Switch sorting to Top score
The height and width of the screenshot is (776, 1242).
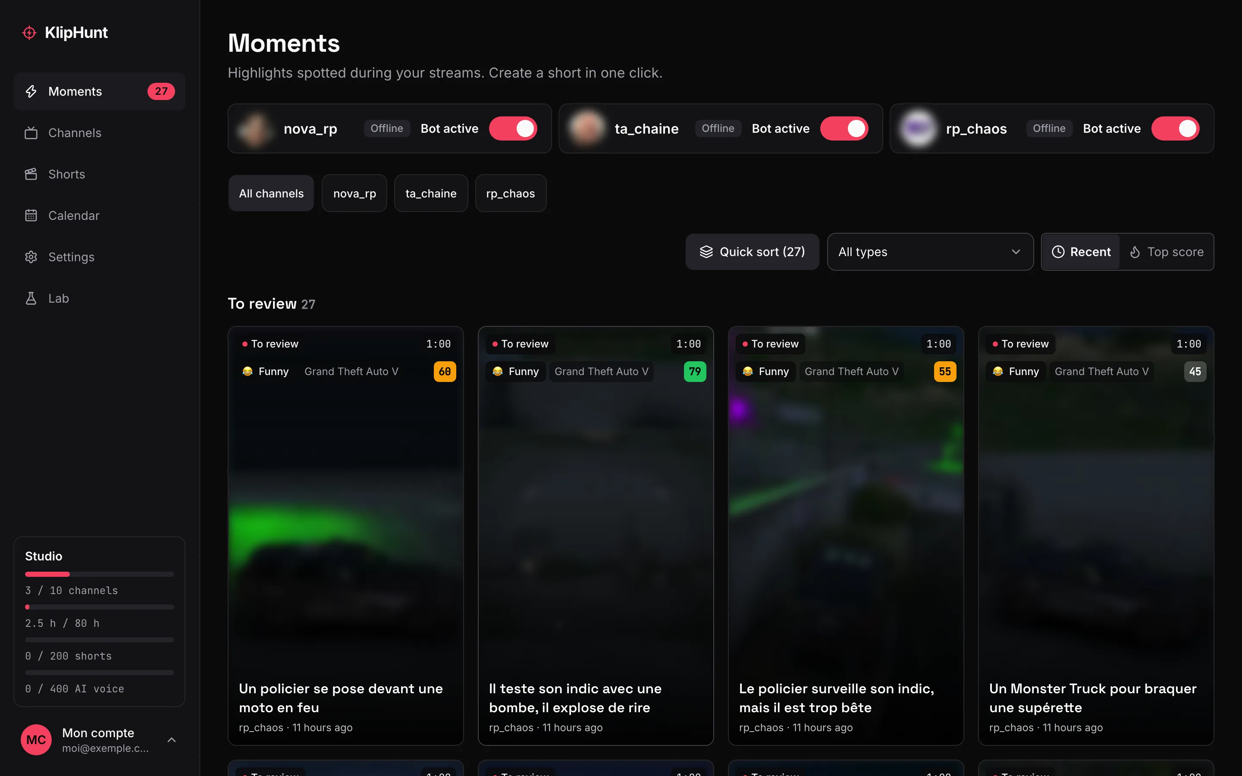pos(1166,252)
